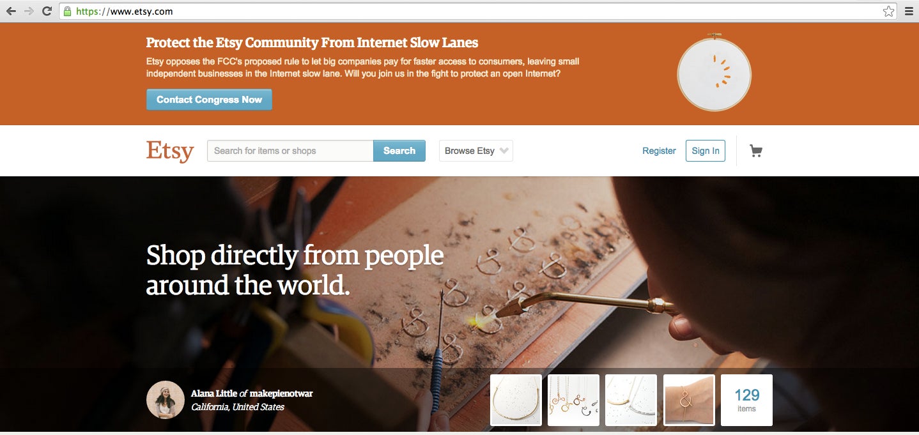Open the shopping cart icon
This screenshot has height=435, width=919.
(x=756, y=151)
